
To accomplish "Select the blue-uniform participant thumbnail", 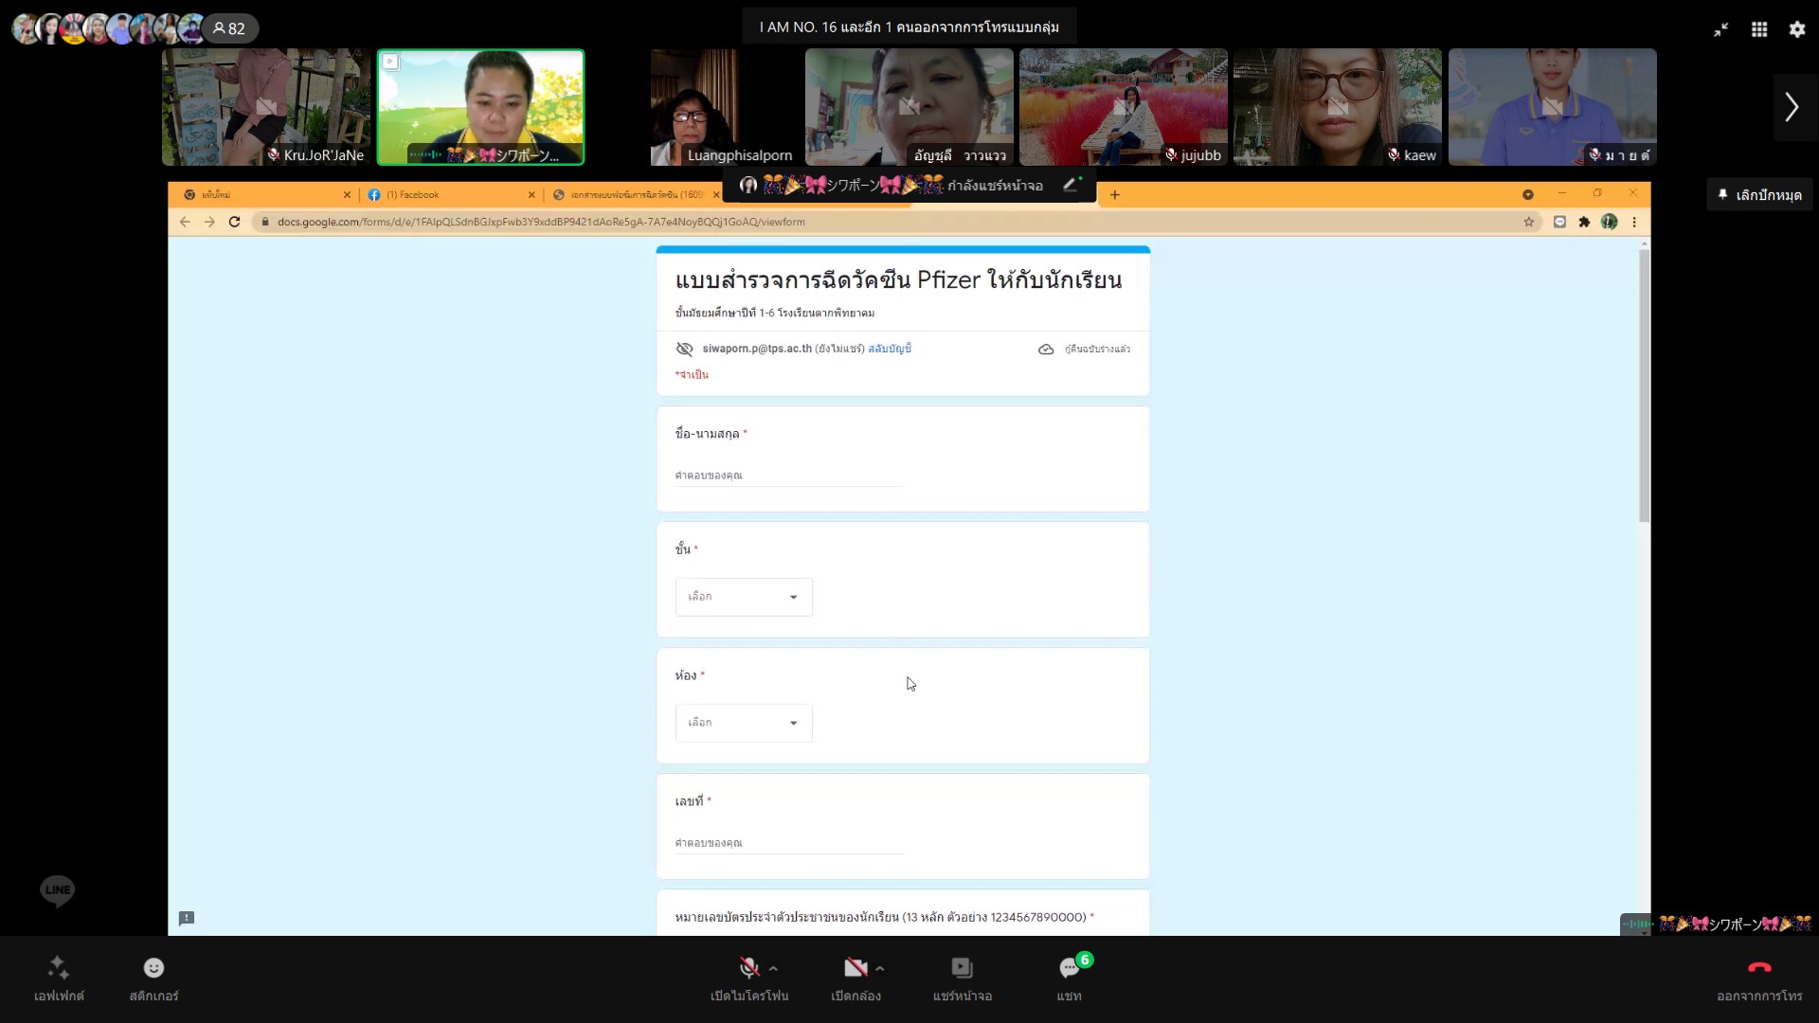I will [x=1552, y=107].
